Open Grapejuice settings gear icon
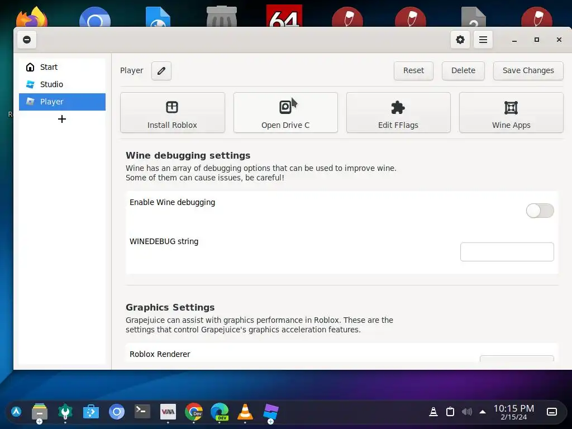 [x=460, y=40]
